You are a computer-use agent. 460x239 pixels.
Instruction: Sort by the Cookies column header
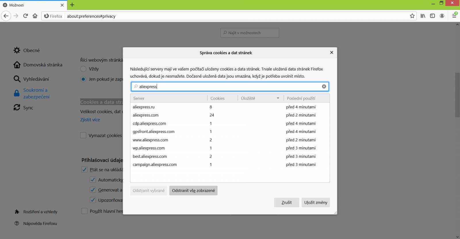pos(223,98)
